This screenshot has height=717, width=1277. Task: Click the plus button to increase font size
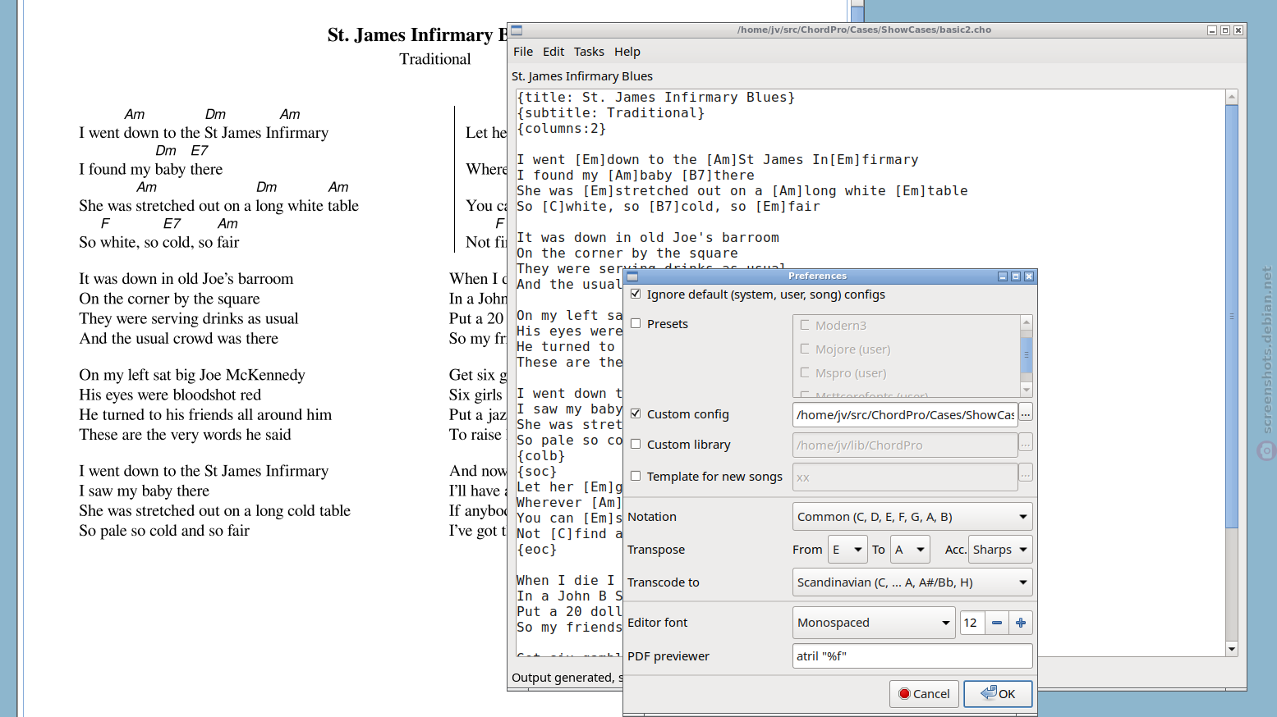coord(1021,623)
